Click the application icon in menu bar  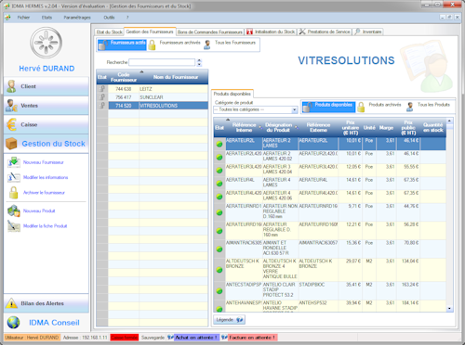(7, 18)
